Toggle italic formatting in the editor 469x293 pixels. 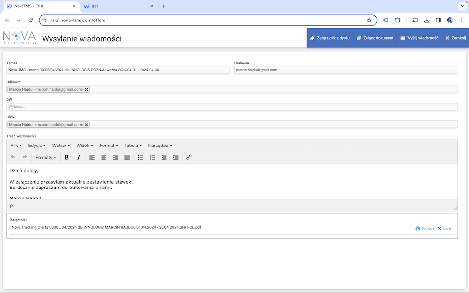(x=78, y=157)
